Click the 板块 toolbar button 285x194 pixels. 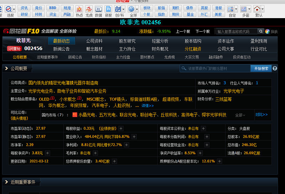click(x=147, y=8)
